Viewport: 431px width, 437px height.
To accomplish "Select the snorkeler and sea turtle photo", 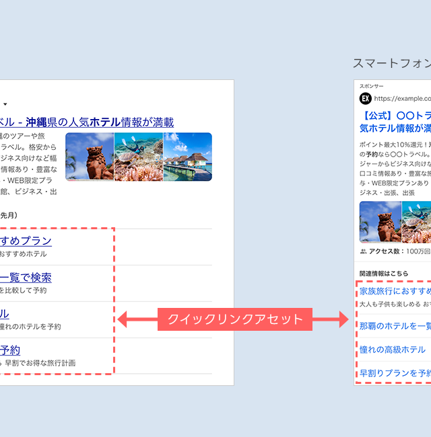I will 138,157.
